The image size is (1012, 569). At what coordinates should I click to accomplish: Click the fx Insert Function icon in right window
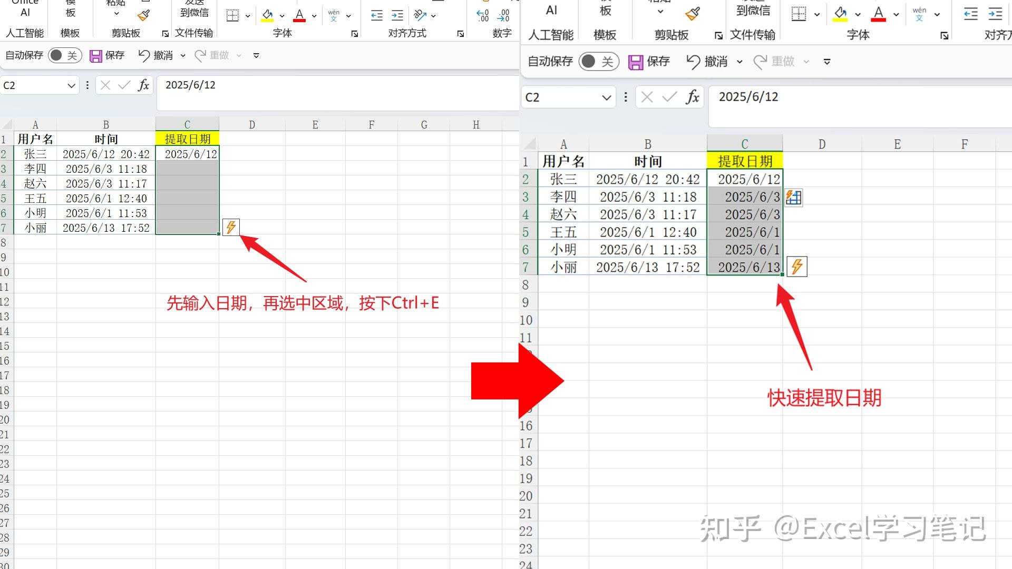tap(692, 97)
